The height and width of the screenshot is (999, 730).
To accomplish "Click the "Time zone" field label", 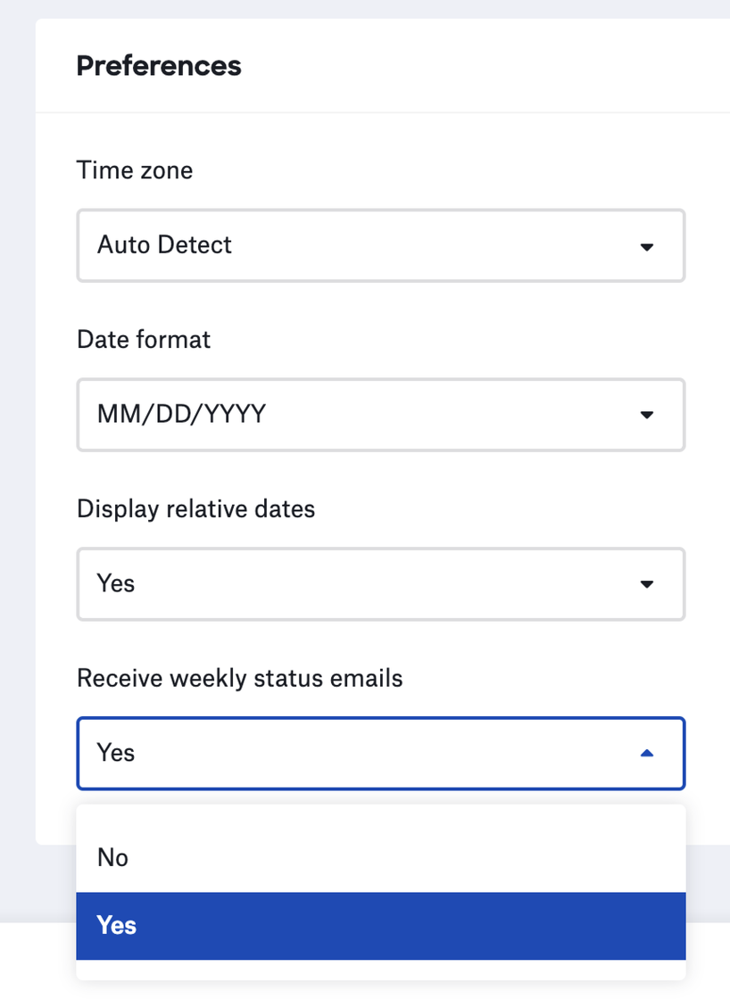I will tap(135, 170).
